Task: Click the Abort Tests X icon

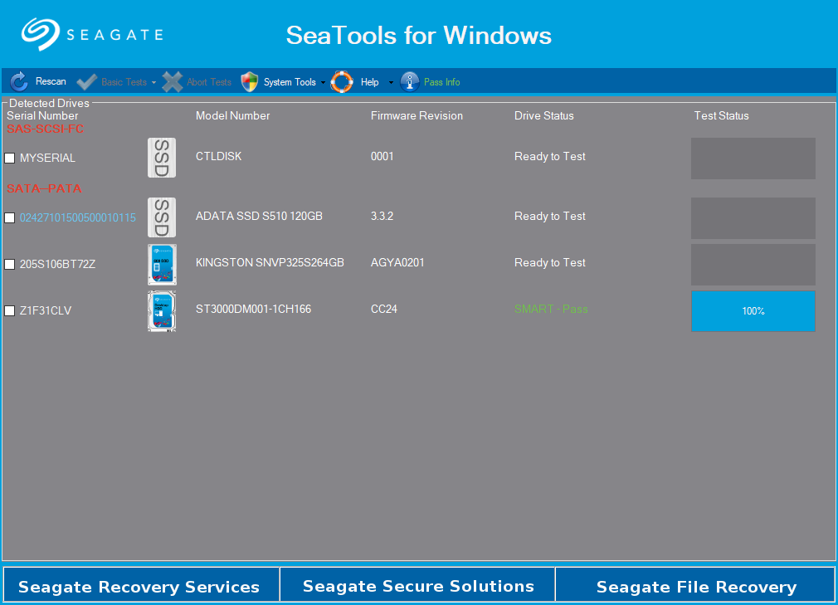Action: click(172, 82)
